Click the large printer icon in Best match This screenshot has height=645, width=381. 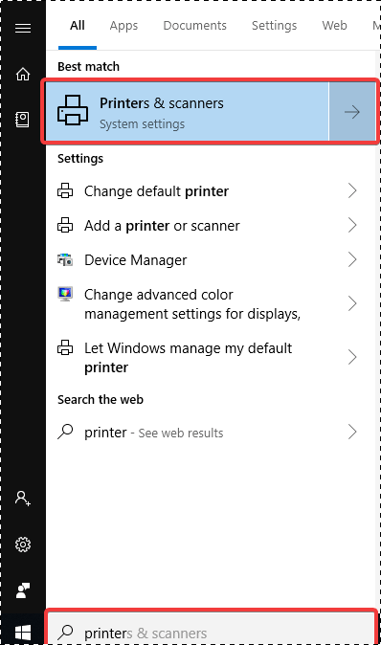[x=73, y=110]
